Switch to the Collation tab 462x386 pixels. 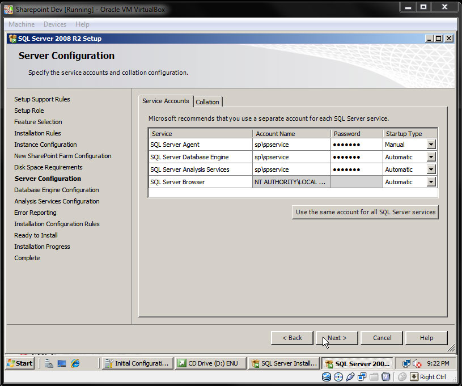point(207,102)
